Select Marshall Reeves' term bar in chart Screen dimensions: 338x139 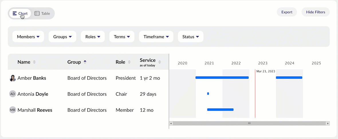[220, 110]
